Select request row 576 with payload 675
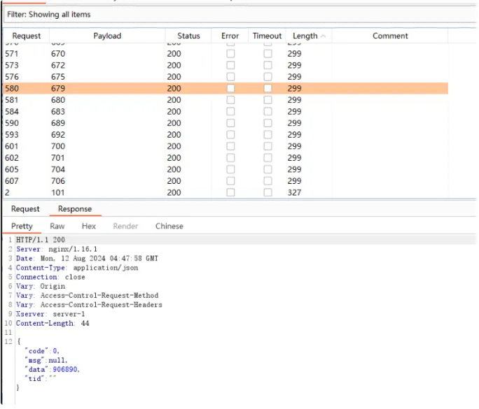This screenshot has width=479, height=409. pyautogui.click(x=225, y=77)
